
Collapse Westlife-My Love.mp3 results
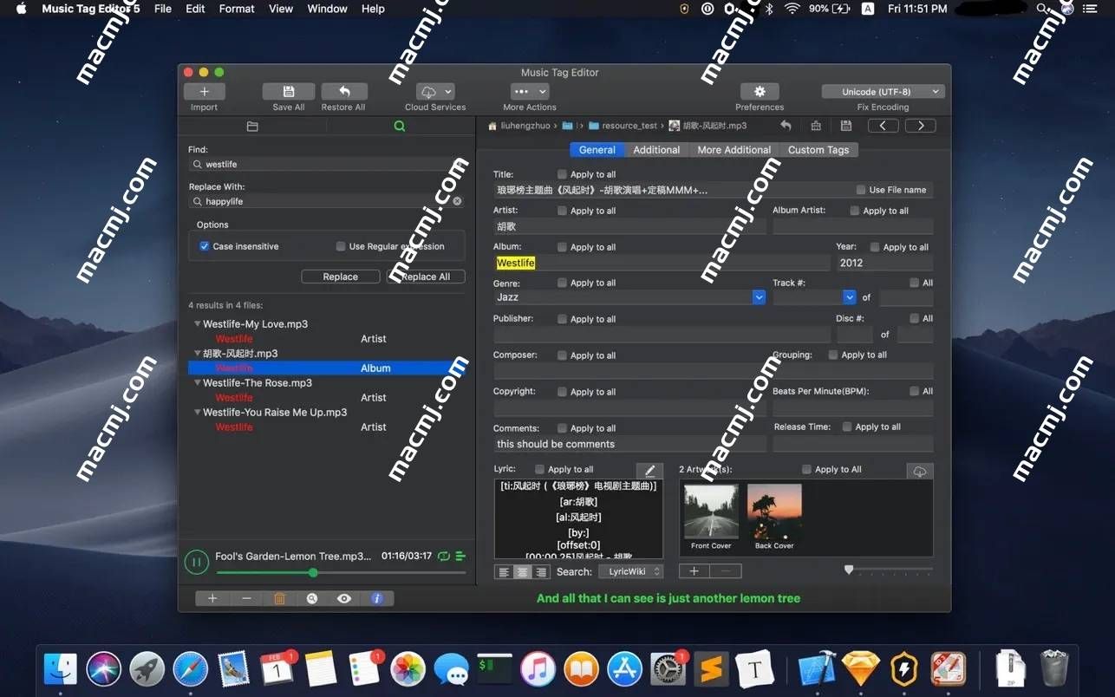click(x=197, y=324)
